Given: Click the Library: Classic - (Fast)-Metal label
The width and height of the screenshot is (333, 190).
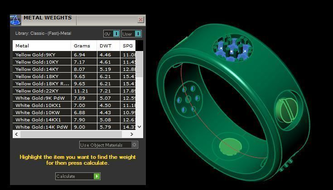Looking at the screenshot, I should click(x=43, y=33).
